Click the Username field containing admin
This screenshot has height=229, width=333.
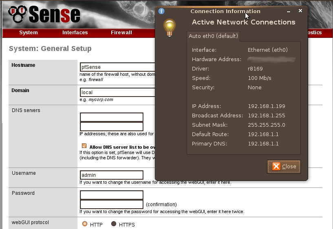112,175
